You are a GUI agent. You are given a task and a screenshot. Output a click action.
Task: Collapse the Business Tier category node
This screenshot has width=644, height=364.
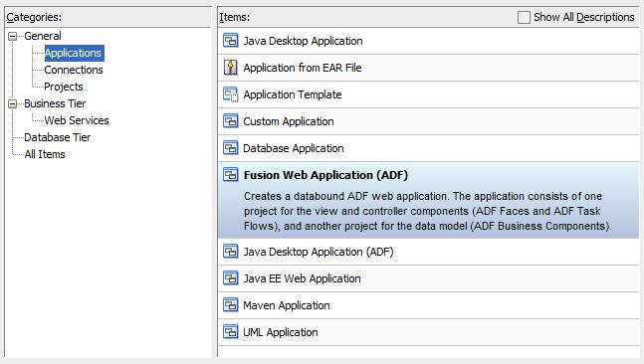click(13, 103)
